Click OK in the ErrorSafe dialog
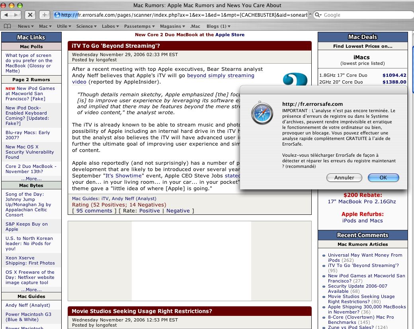Screen dimensions: 414x329 point(383,177)
